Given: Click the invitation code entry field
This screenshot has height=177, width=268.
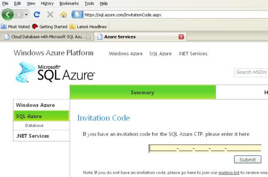Looking at the screenshot, I should click(x=205, y=148).
